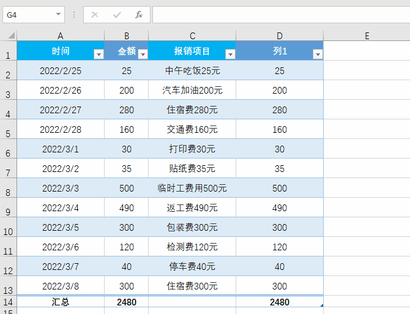Select the cell with date 2022/3/2
410x314 pixels.
(61, 169)
